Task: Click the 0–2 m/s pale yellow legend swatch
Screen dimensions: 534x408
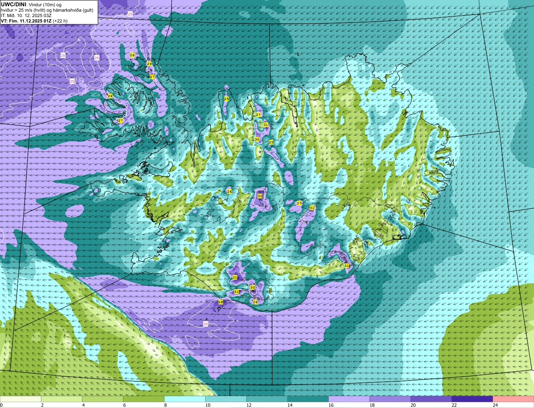Action: pyautogui.click(x=21, y=399)
